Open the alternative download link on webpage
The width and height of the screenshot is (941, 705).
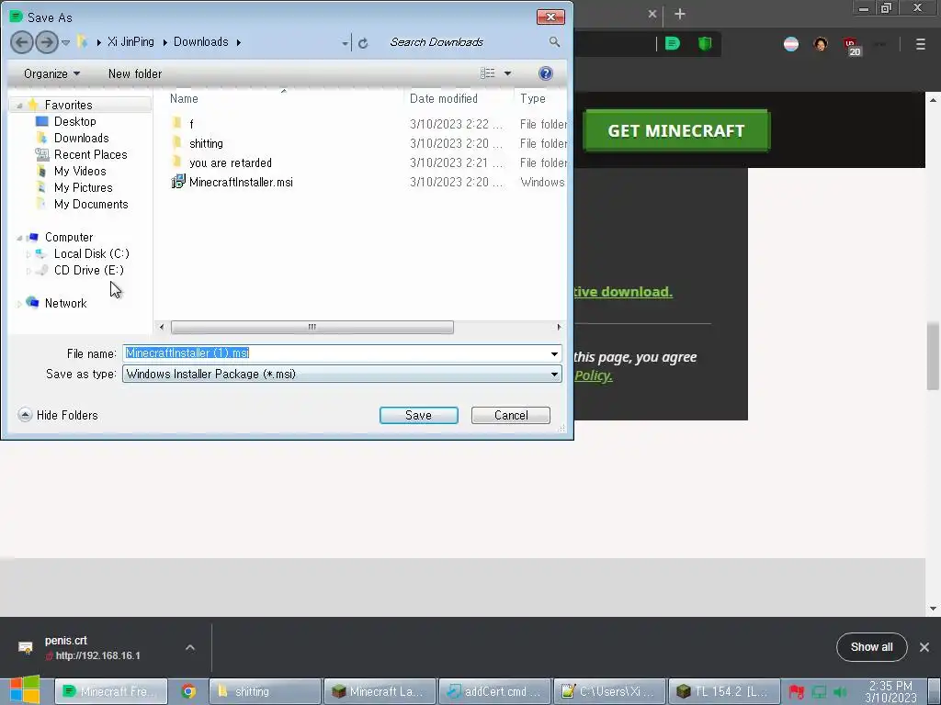623,292
